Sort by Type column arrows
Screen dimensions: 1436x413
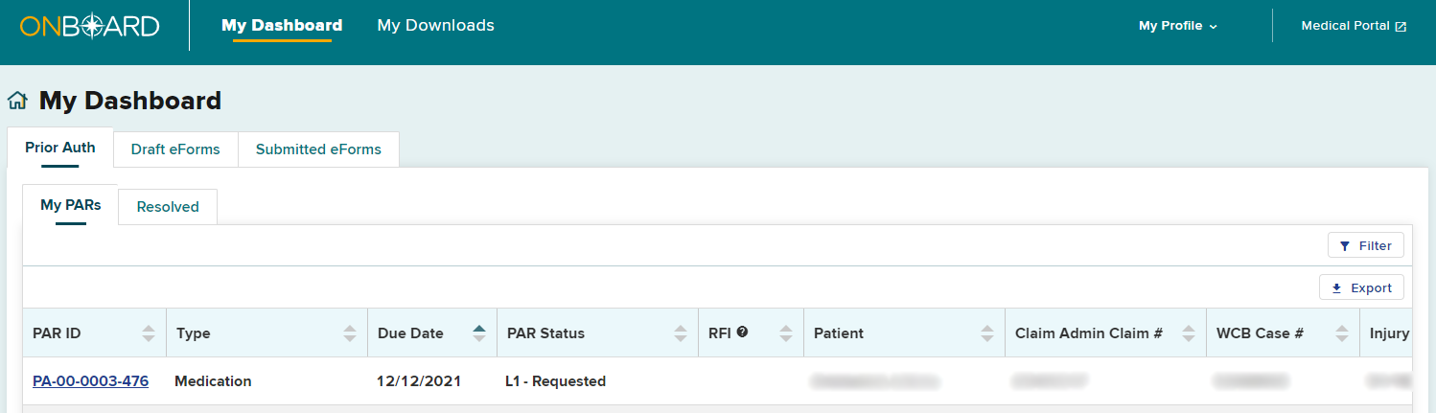[x=350, y=333]
